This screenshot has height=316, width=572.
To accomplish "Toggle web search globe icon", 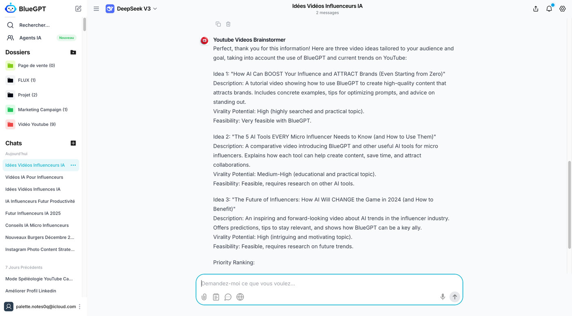I will 240,297.
